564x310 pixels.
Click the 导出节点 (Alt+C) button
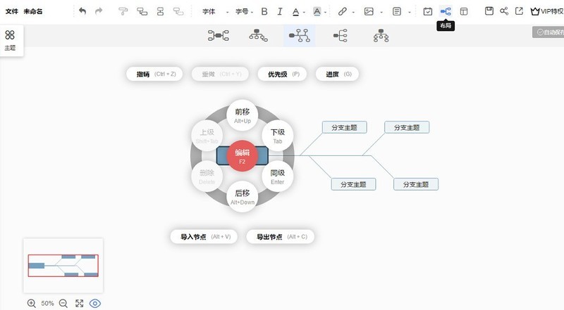pyautogui.click(x=280, y=237)
